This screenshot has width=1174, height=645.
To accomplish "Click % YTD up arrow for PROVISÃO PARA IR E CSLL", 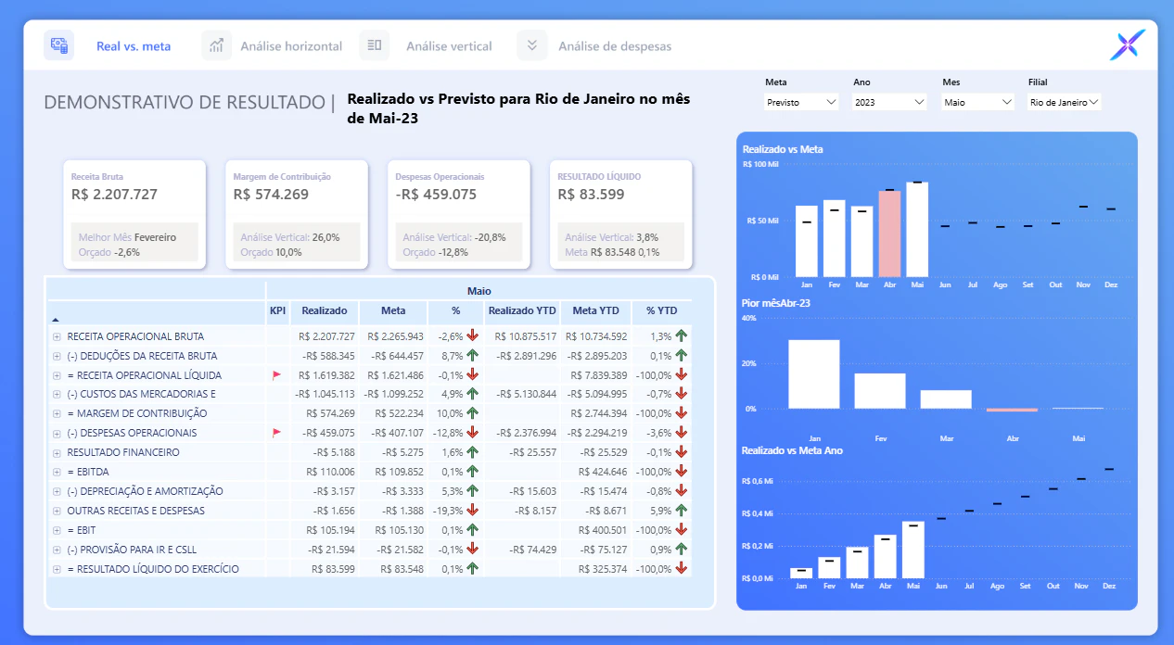I will pos(682,550).
